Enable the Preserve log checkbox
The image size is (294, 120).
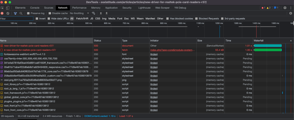click(x=28, y=13)
